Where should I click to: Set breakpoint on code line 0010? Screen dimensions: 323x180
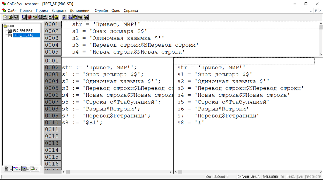(x=53, y=122)
